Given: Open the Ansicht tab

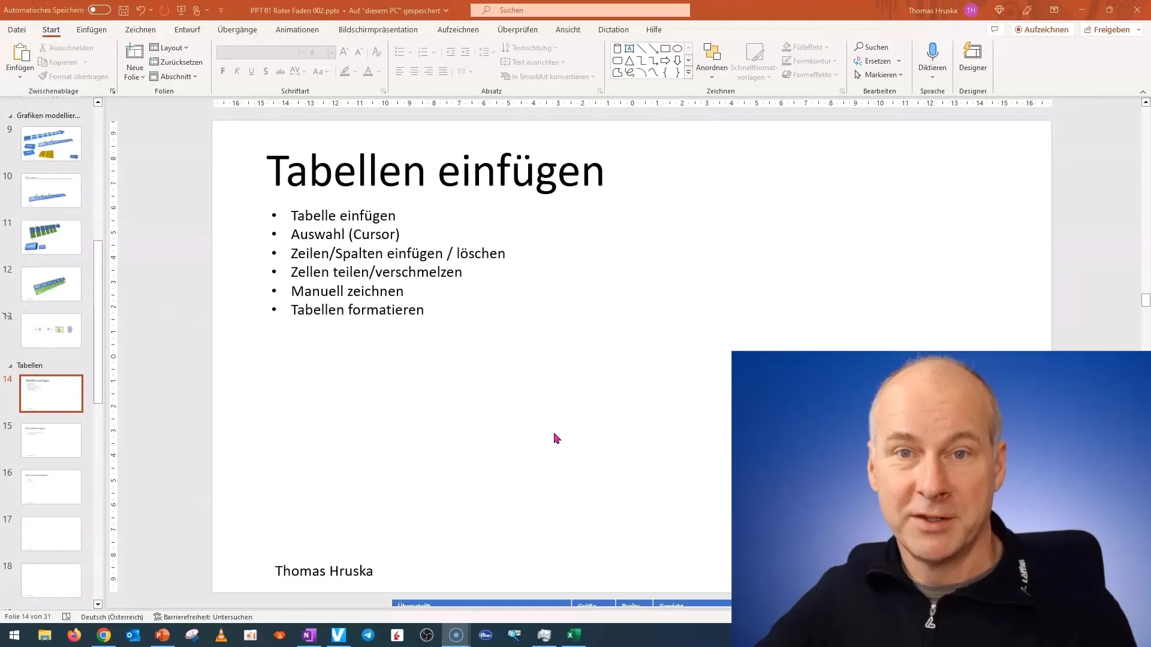Looking at the screenshot, I should pyautogui.click(x=568, y=29).
